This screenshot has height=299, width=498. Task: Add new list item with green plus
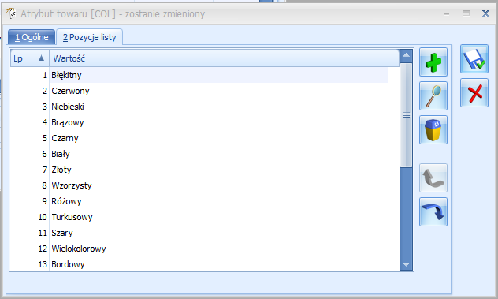[x=433, y=62]
